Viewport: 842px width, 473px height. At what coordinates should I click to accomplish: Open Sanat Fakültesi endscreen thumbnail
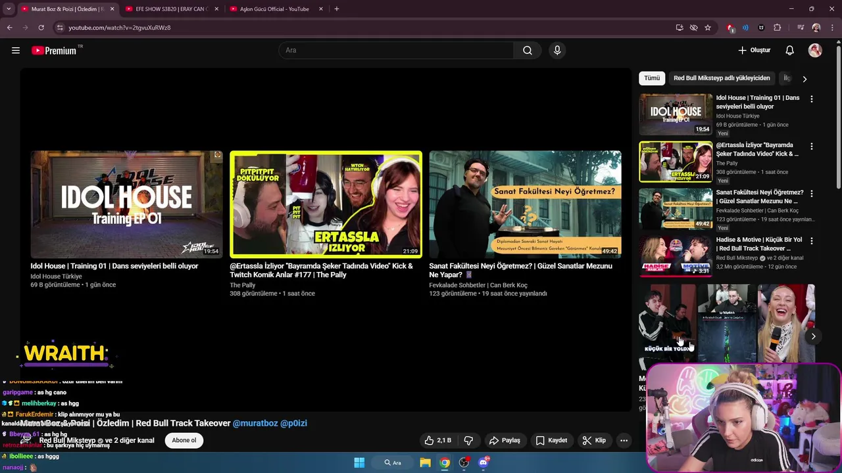coord(525,204)
